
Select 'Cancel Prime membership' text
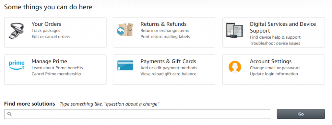(56, 74)
